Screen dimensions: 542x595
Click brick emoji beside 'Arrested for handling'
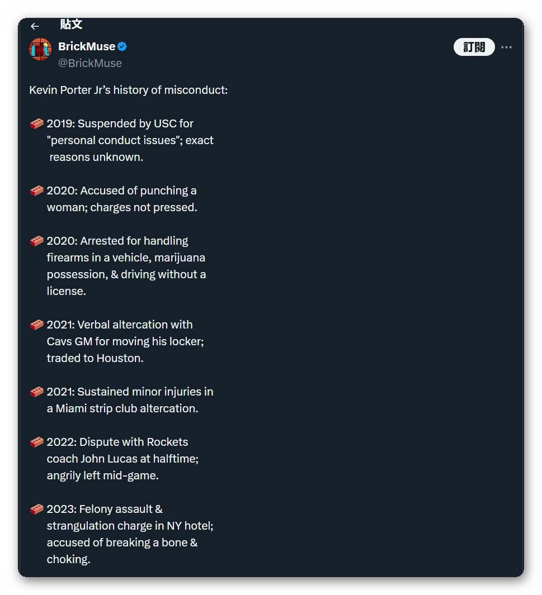pos(37,241)
